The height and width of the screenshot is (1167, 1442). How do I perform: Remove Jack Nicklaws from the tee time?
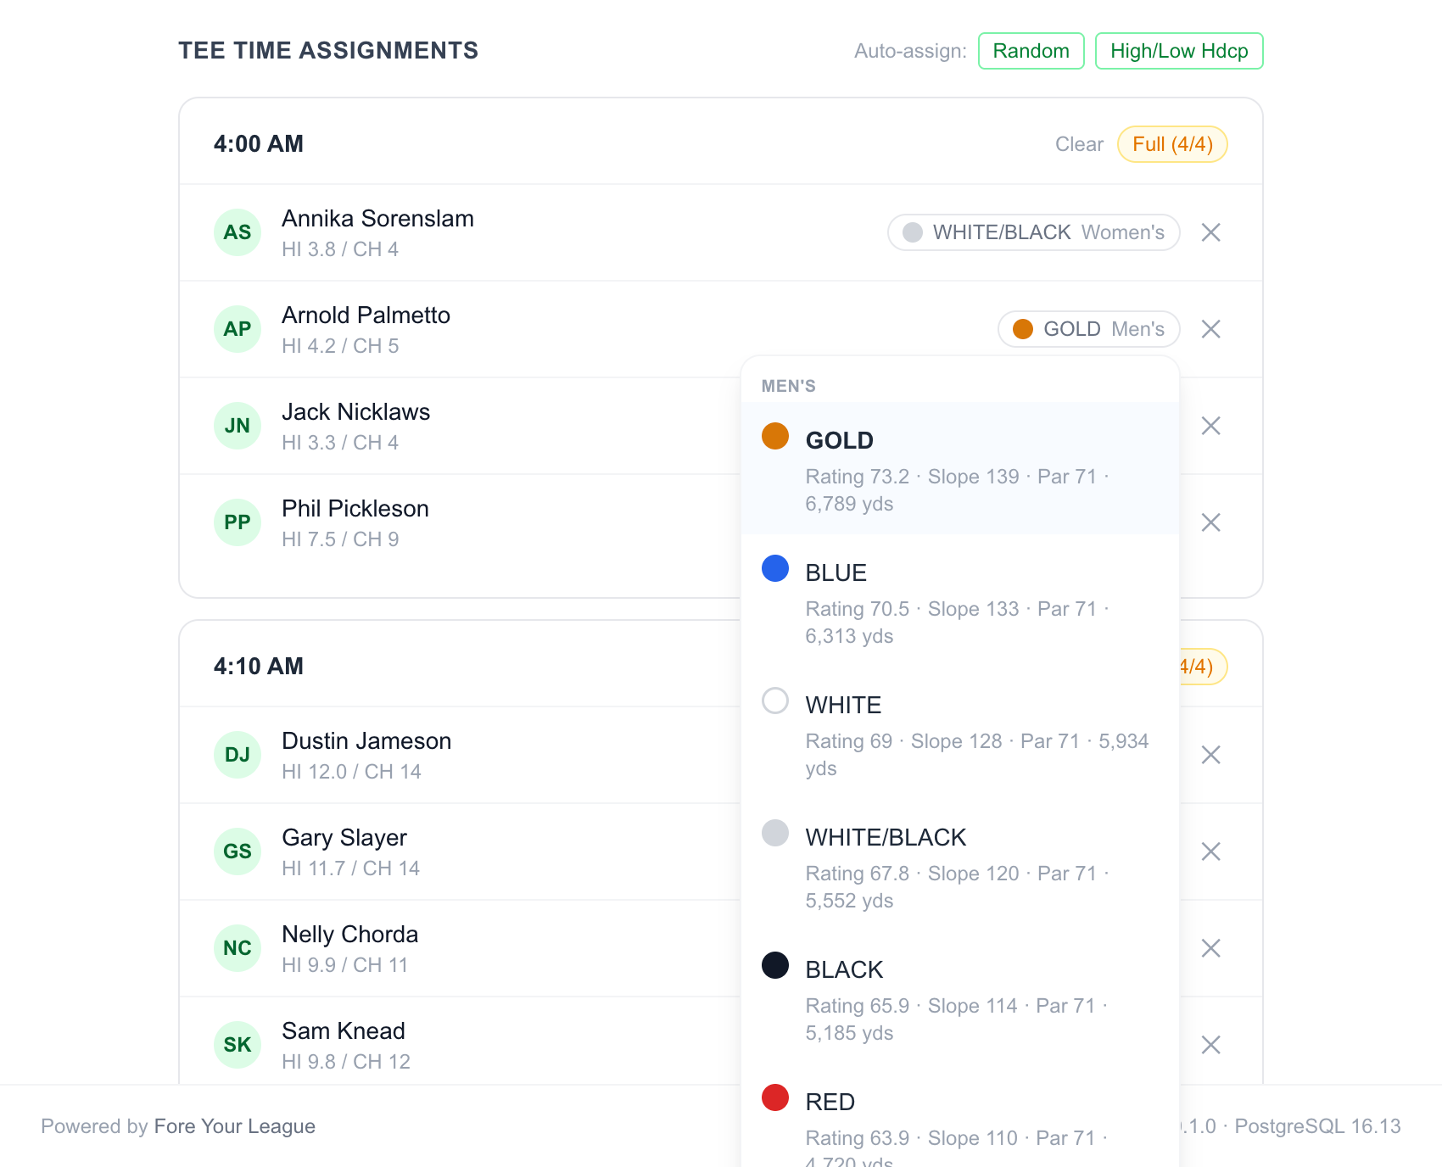tap(1210, 426)
